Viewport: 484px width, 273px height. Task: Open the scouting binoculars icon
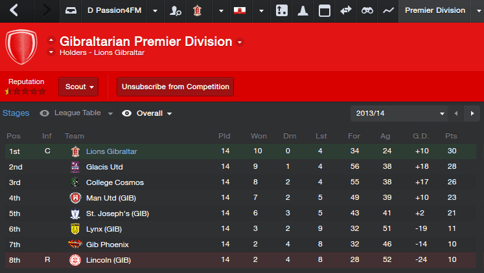click(x=367, y=10)
